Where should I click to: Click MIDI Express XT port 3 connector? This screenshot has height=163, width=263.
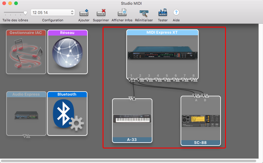click(x=149, y=80)
